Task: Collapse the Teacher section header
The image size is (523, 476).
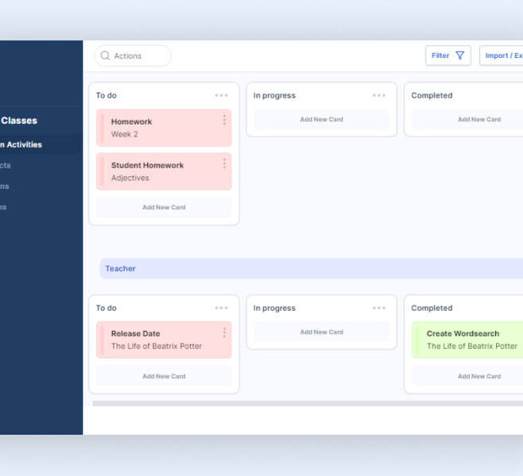Action: coord(120,269)
